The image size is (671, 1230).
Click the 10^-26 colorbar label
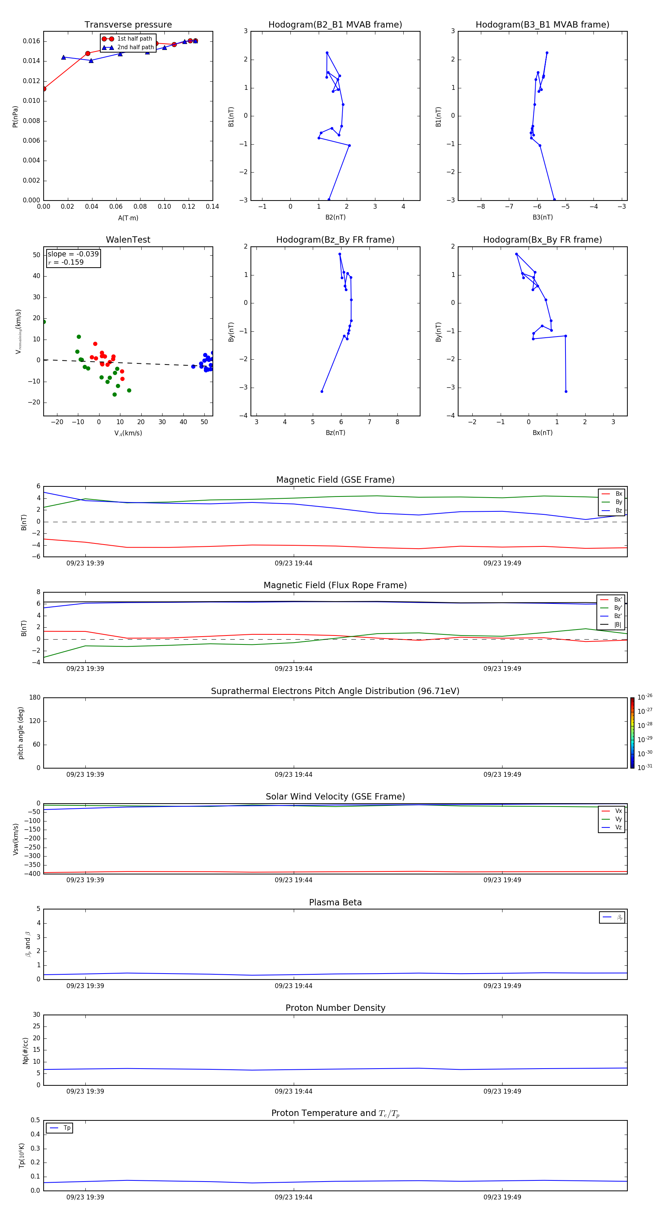645,697
